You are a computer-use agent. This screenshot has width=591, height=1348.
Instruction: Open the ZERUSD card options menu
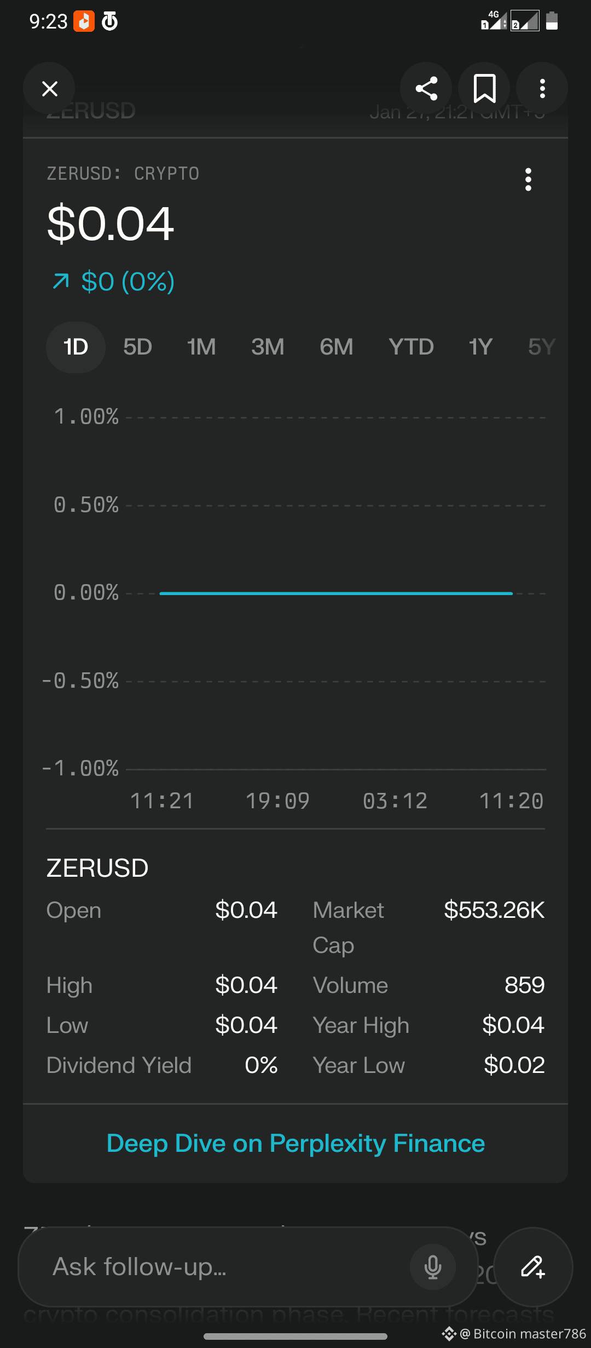pyautogui.click(x=528, y=180)
